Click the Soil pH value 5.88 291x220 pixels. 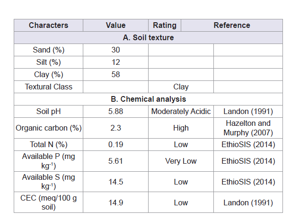115,111
